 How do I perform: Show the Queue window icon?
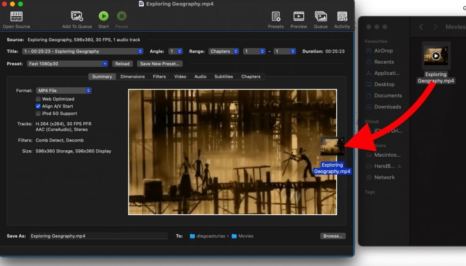click(321, 16)
